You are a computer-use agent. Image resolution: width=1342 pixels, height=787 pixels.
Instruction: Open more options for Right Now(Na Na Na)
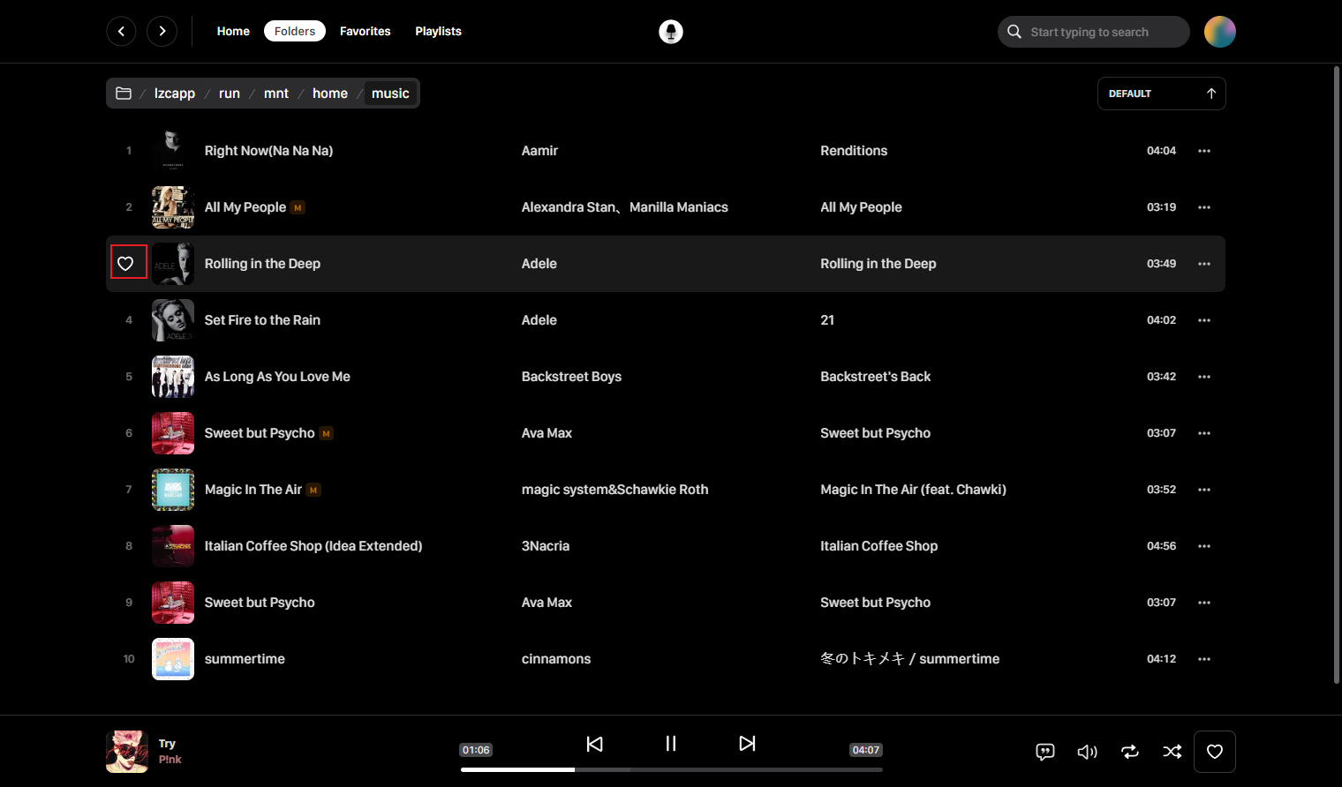click(x=1204, y=151)
